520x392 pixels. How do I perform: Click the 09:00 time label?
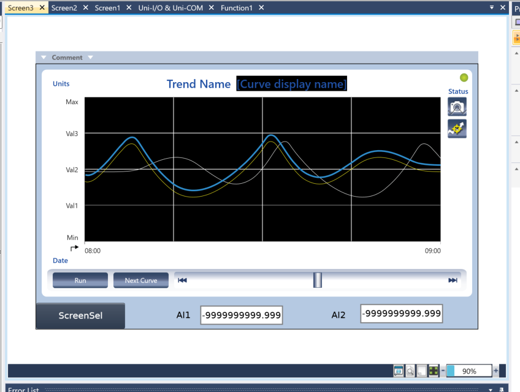433,251
